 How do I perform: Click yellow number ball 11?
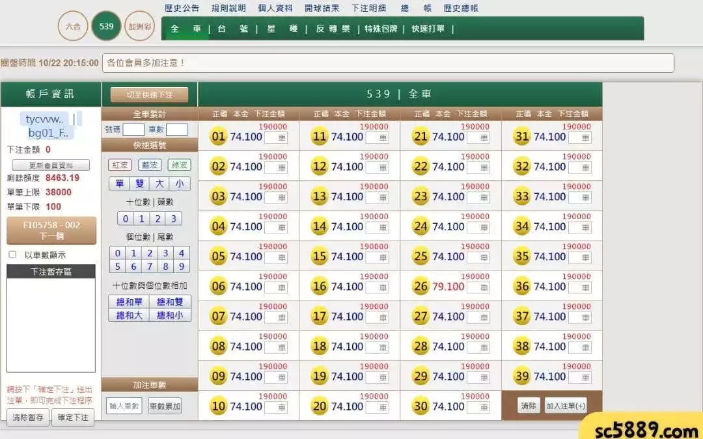coord(320,136)
